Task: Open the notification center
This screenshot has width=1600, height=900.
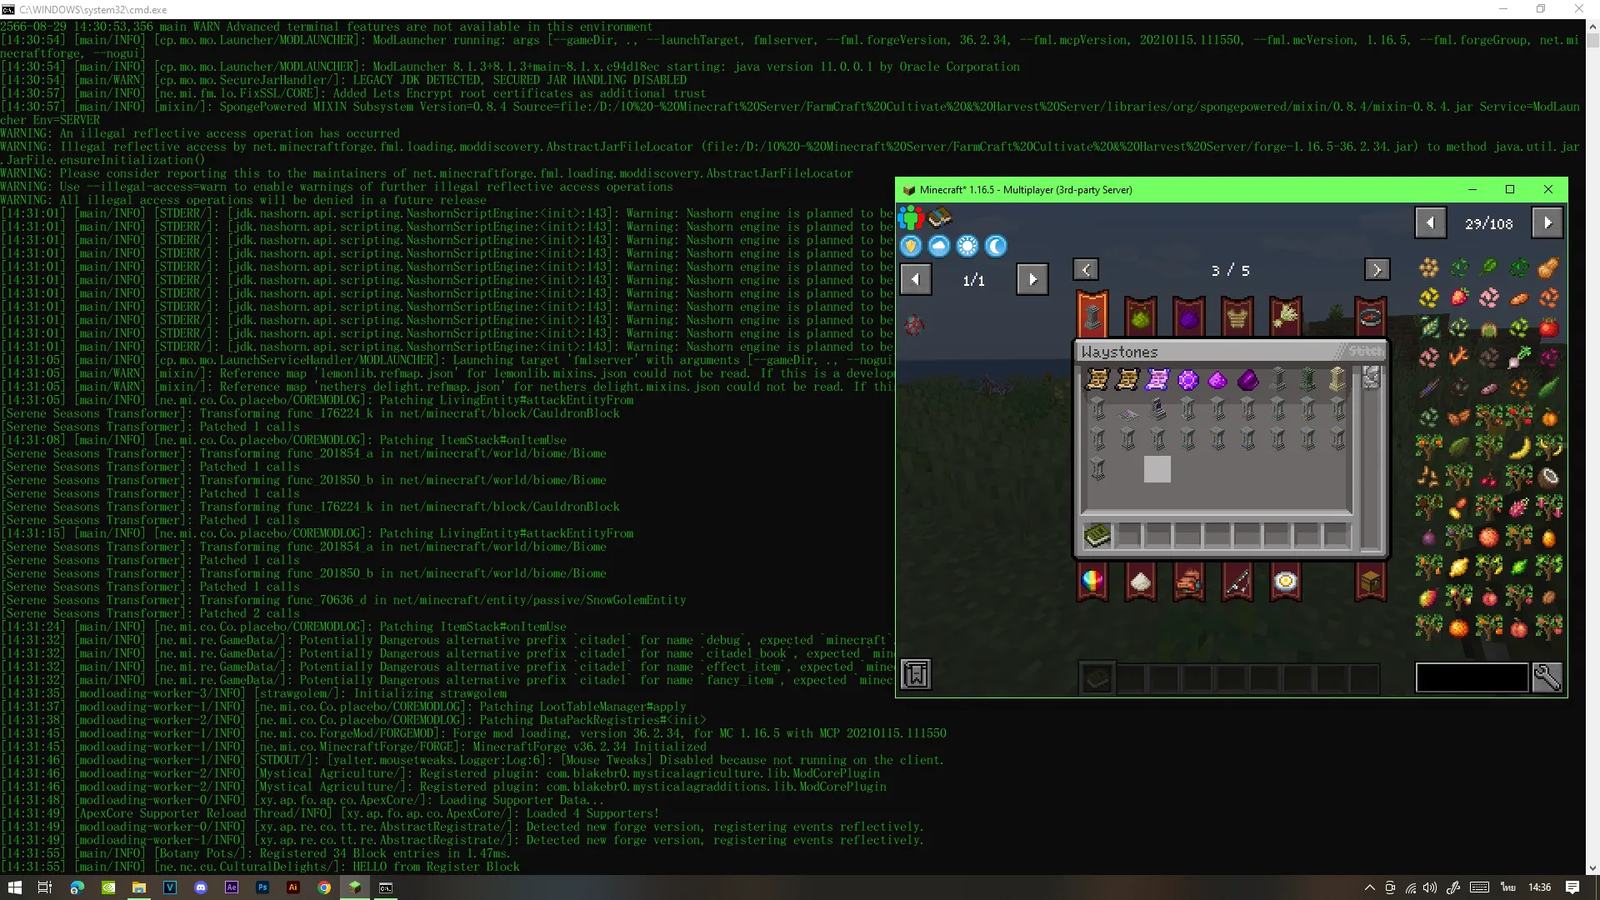Action: 1572,887
